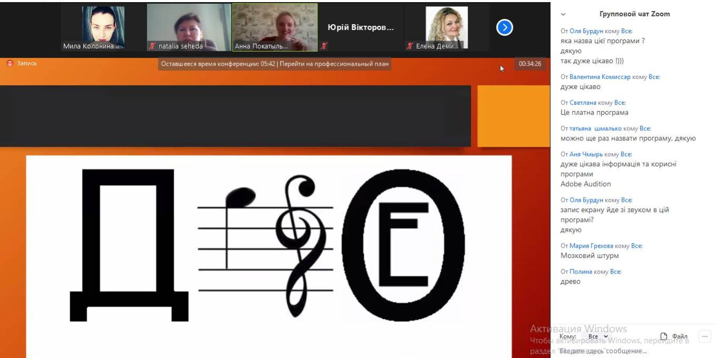Click the 00:34:26 meeting timer
Screen dimensions: 716x358
530,64
